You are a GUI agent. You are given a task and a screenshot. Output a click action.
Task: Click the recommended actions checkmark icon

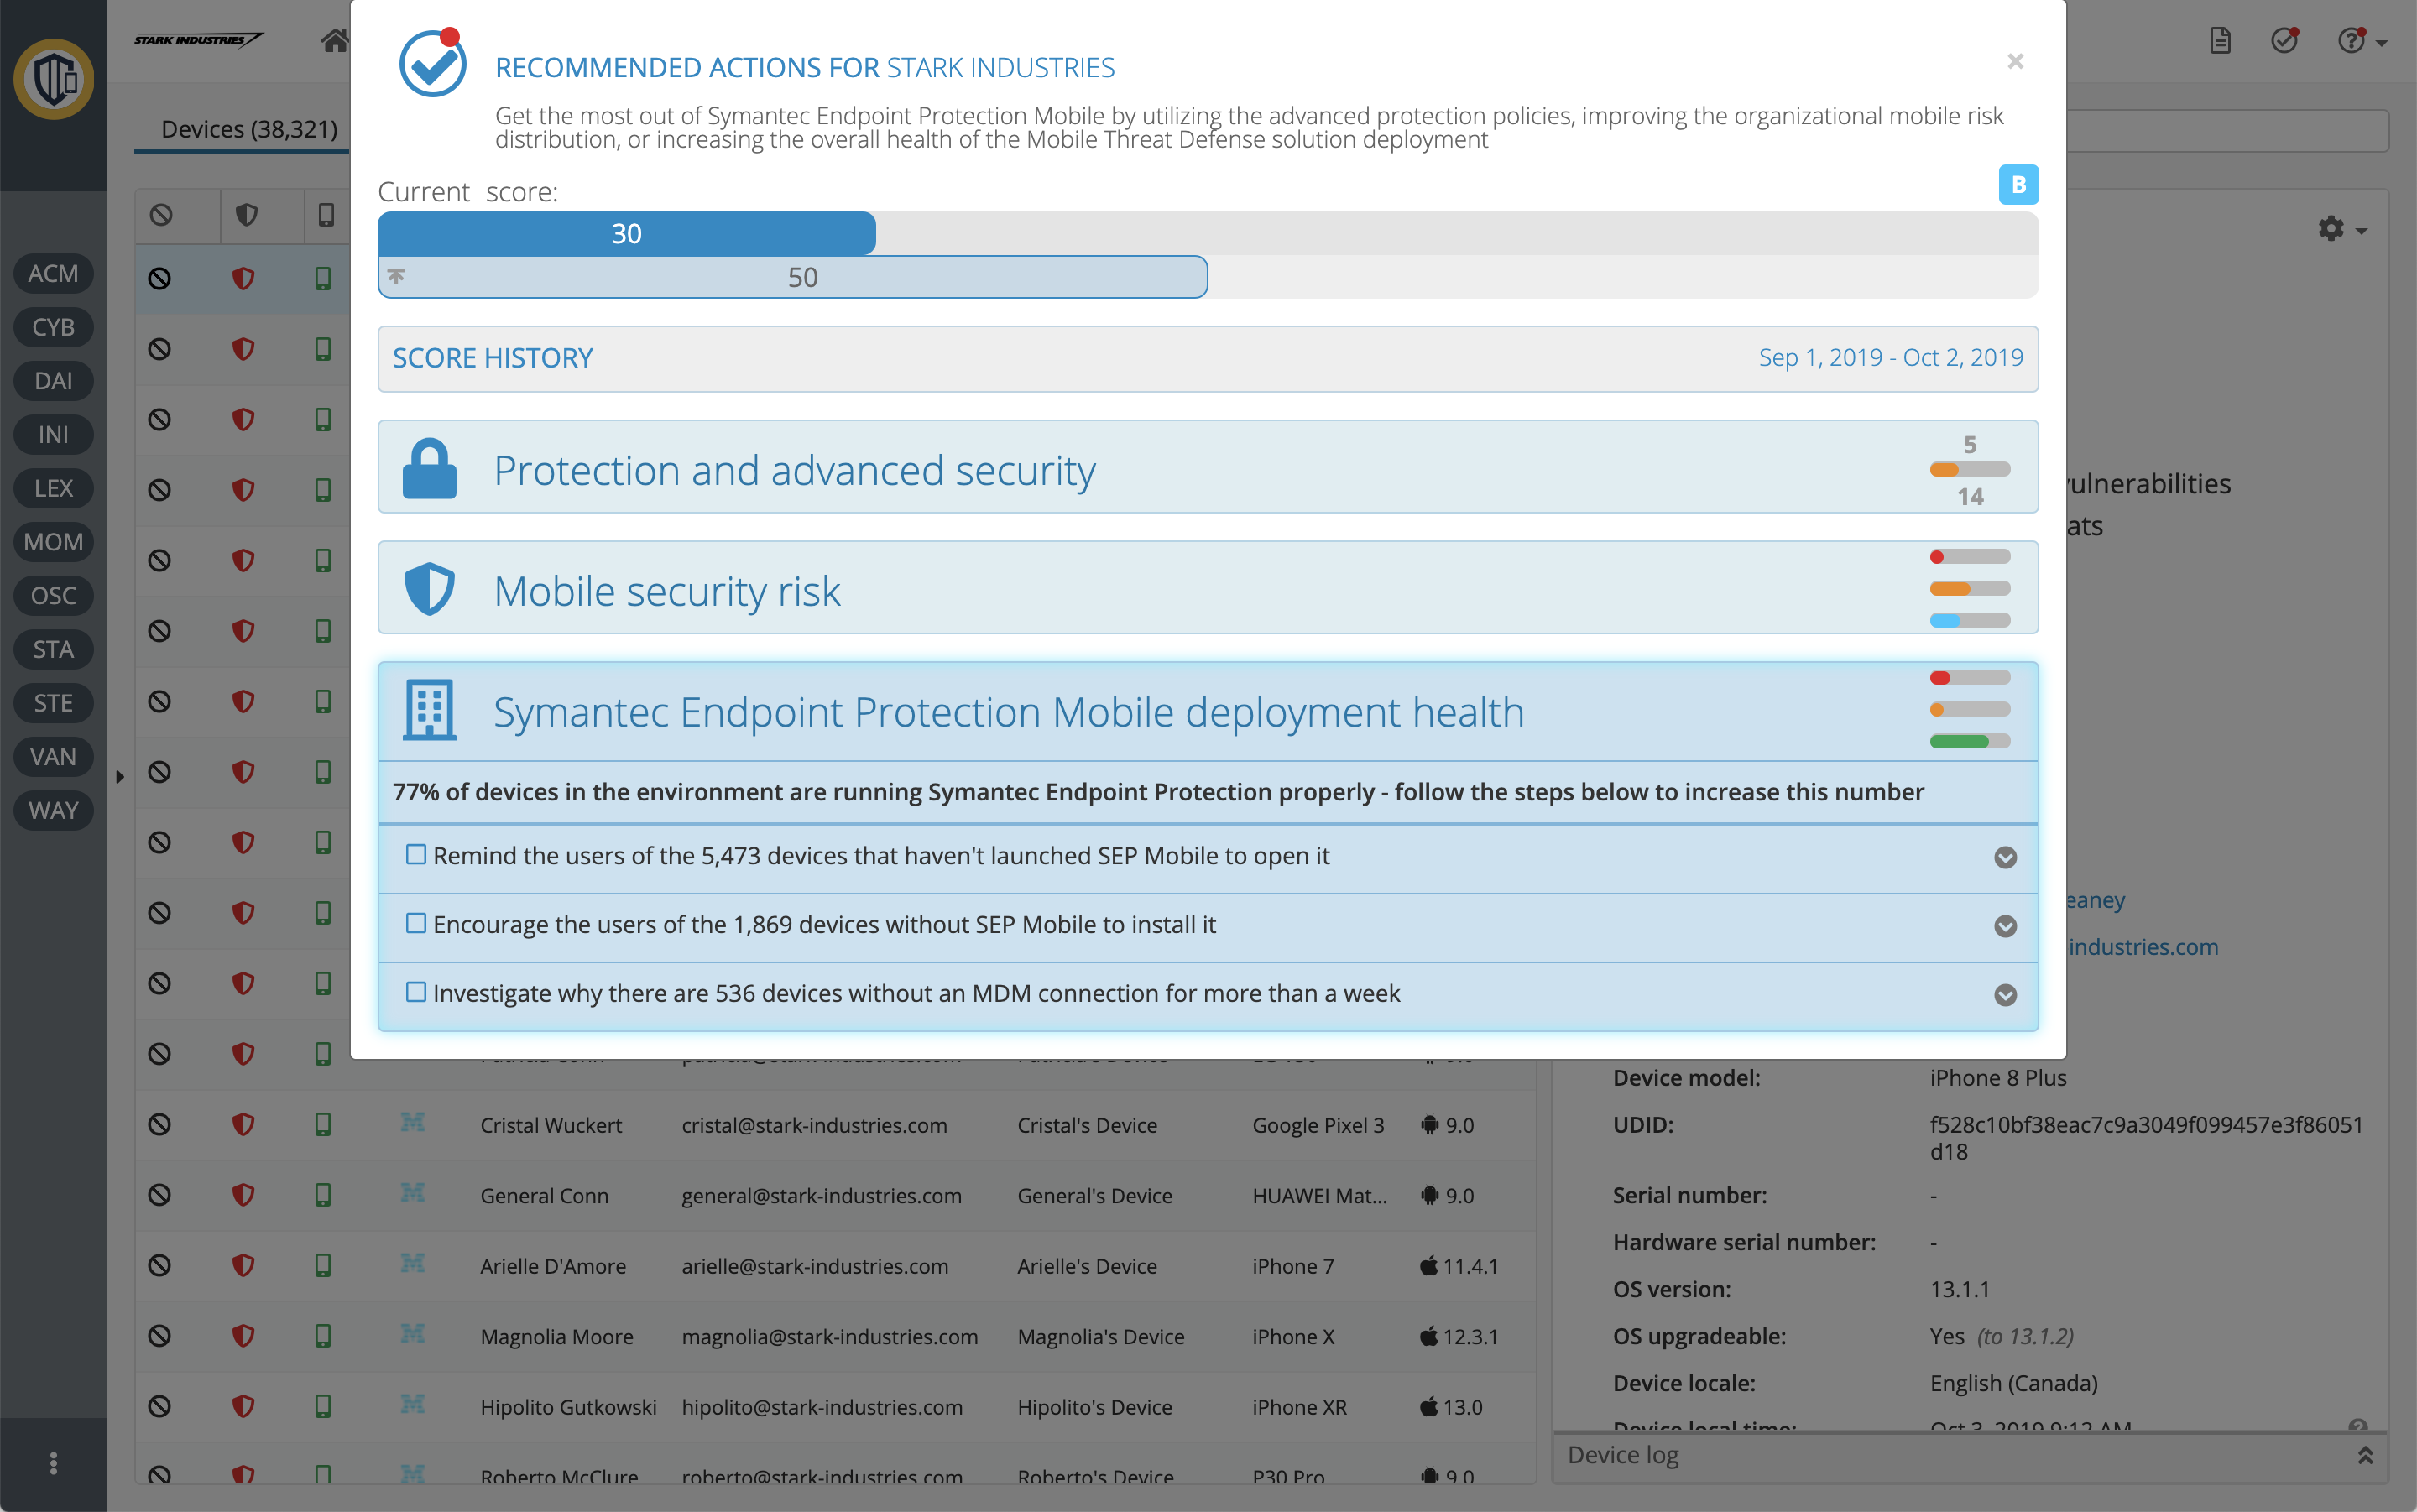coord(2284,40)
